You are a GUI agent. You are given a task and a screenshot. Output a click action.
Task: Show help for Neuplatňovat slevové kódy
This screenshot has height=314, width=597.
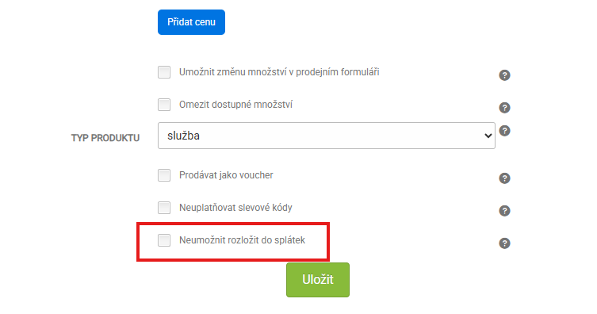coord(504,211)
